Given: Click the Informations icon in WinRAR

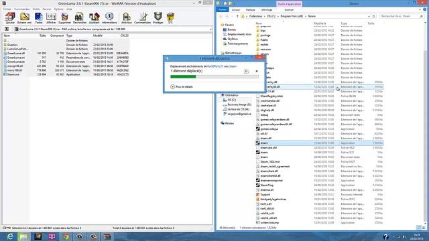Looking at the screenshot, I should 109,18.
